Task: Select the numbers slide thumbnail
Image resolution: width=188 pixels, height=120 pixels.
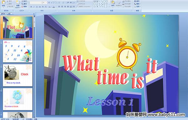Action: tap(18, 51)
